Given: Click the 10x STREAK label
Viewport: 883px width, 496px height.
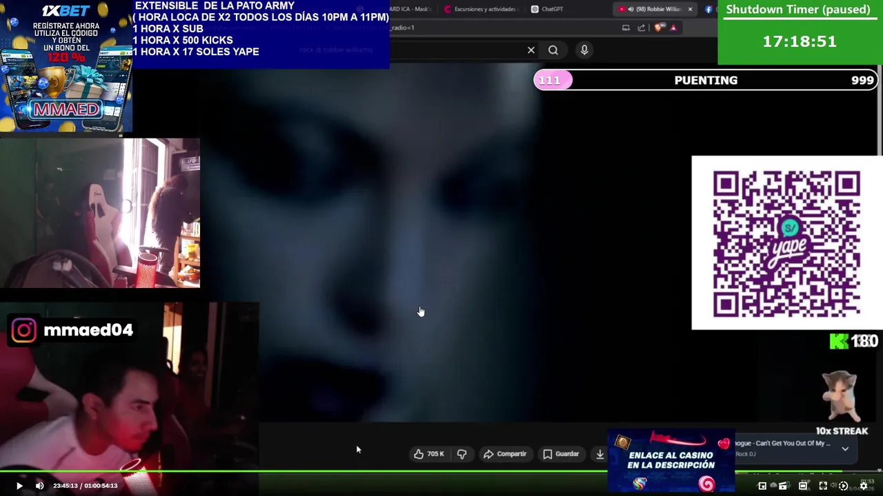Looking at the screenshot, I should point(842,431).
